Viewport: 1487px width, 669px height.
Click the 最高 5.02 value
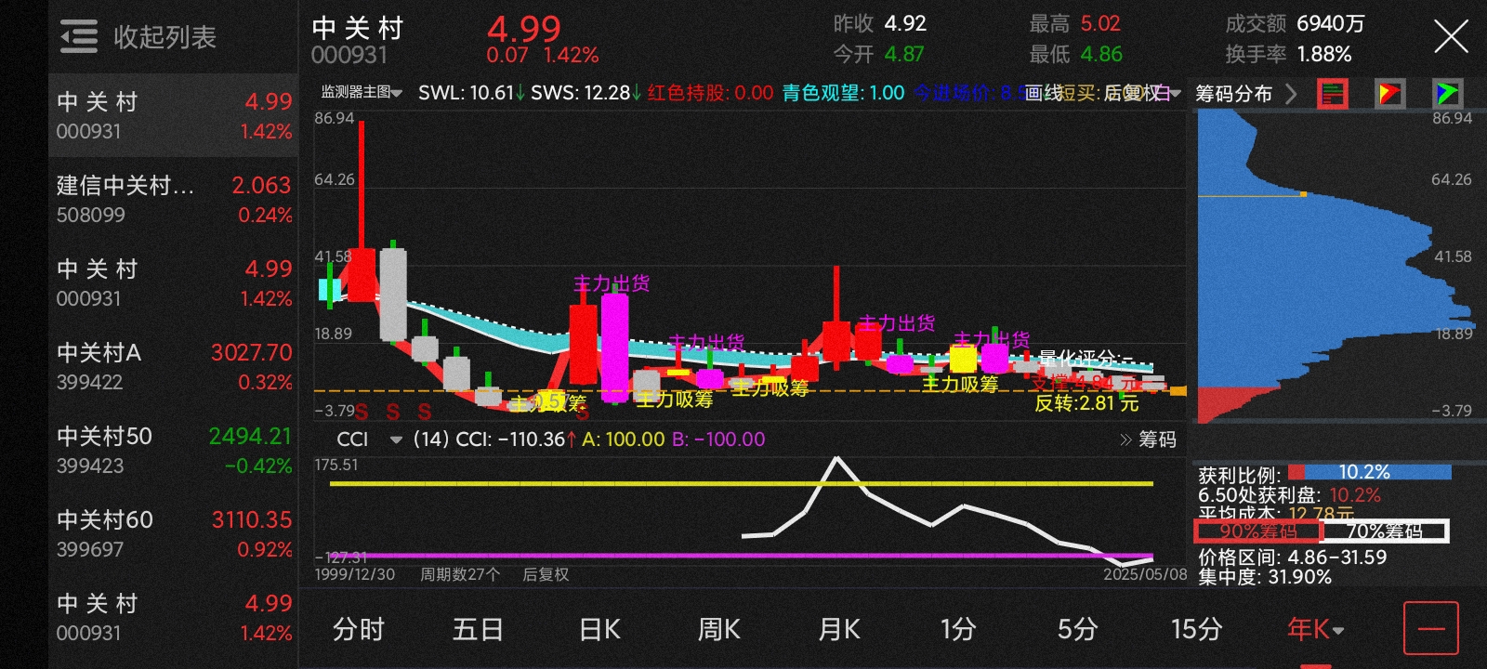(1100, 23)
